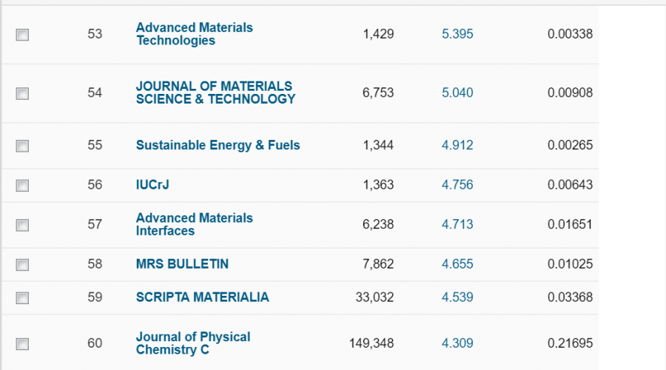Open the MRS BULLETIN journal link
This screenshot has height=370, width=666.
(x=182, y=264)
